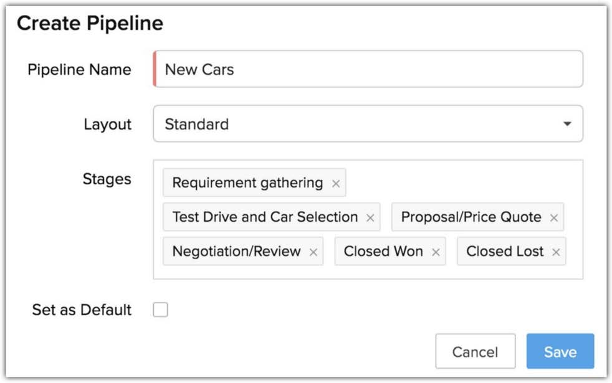Delete the Proposal/Price Quote stage tag

pyautogui.click(x=553, y=218)
